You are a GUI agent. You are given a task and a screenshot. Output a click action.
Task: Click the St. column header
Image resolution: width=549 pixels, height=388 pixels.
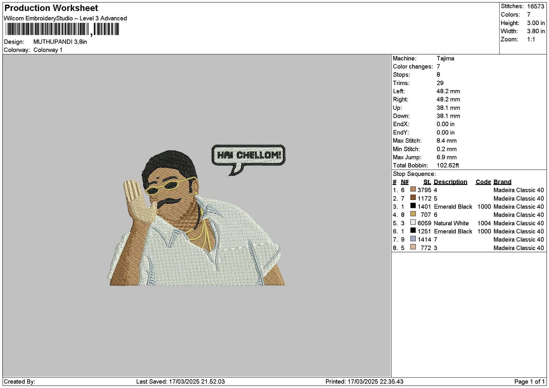tap(427, 182)
